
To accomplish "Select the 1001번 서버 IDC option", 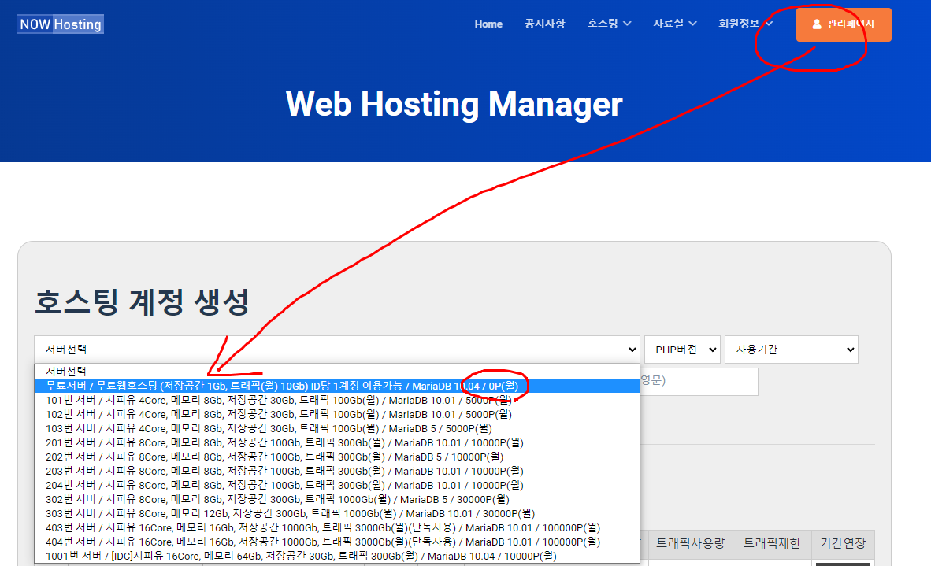I will coord(301,556).
